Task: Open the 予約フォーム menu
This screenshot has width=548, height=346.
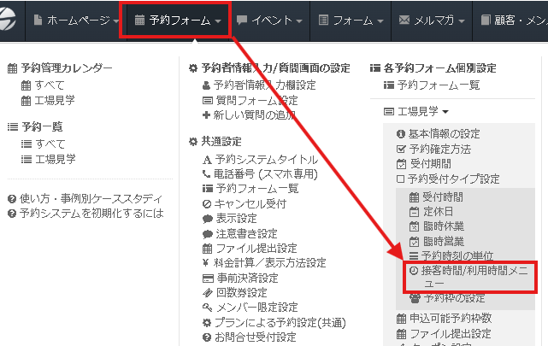Action: point(178,21)
